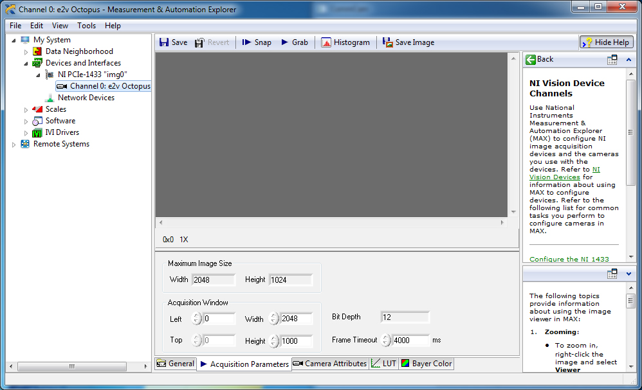The width and height of the screenshot is (642, 390).
Task: Open the View menu
Action: 60,26
